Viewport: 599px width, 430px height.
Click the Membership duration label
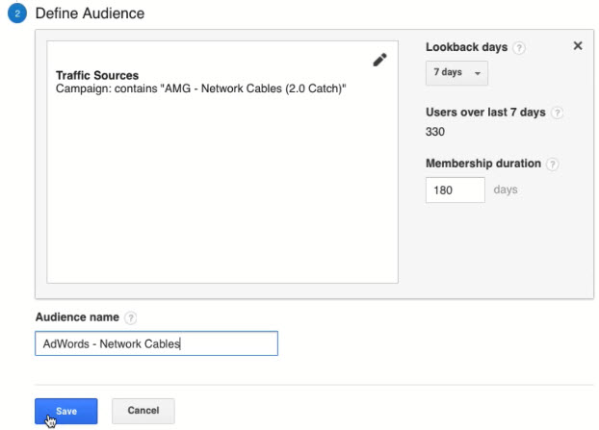(482, 164)
